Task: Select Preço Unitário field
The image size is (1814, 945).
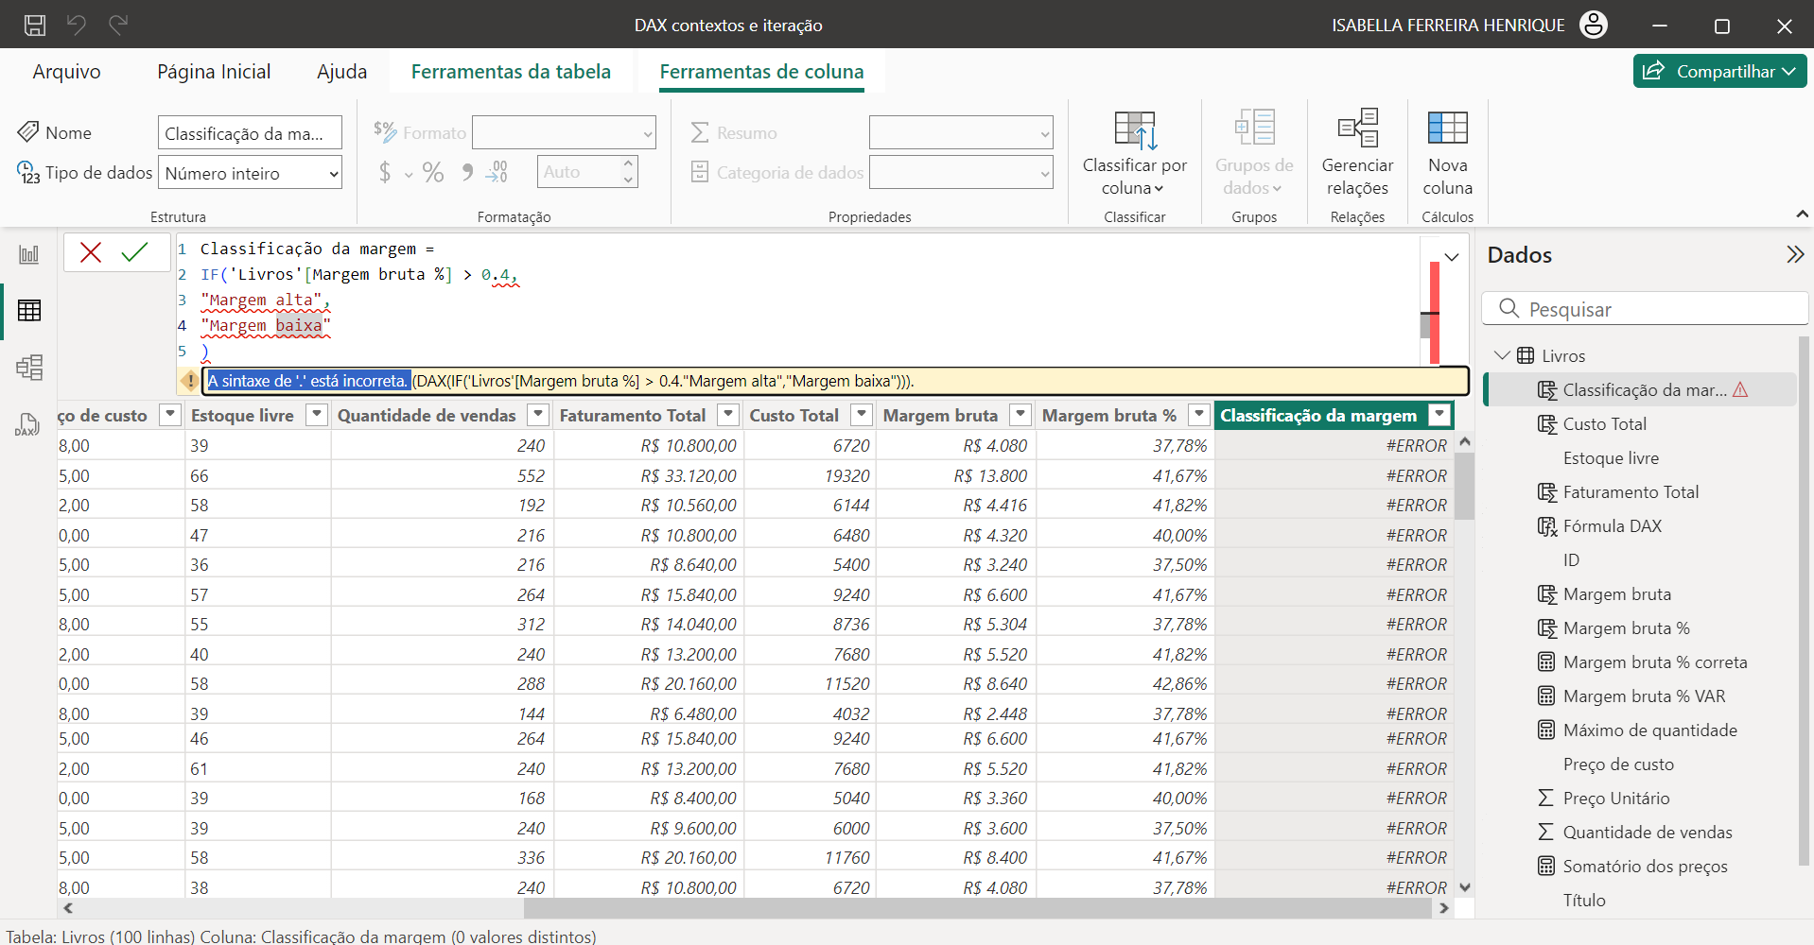Action: (1616, 799)
